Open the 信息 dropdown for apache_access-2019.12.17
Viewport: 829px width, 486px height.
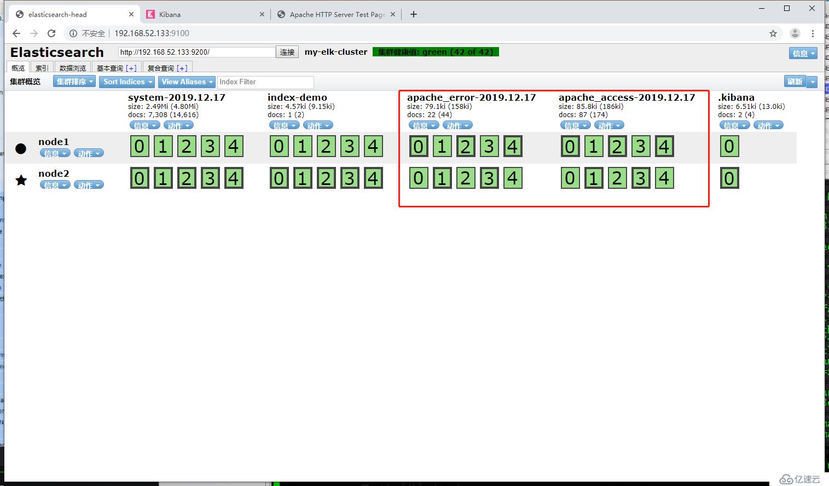point(575,125)
